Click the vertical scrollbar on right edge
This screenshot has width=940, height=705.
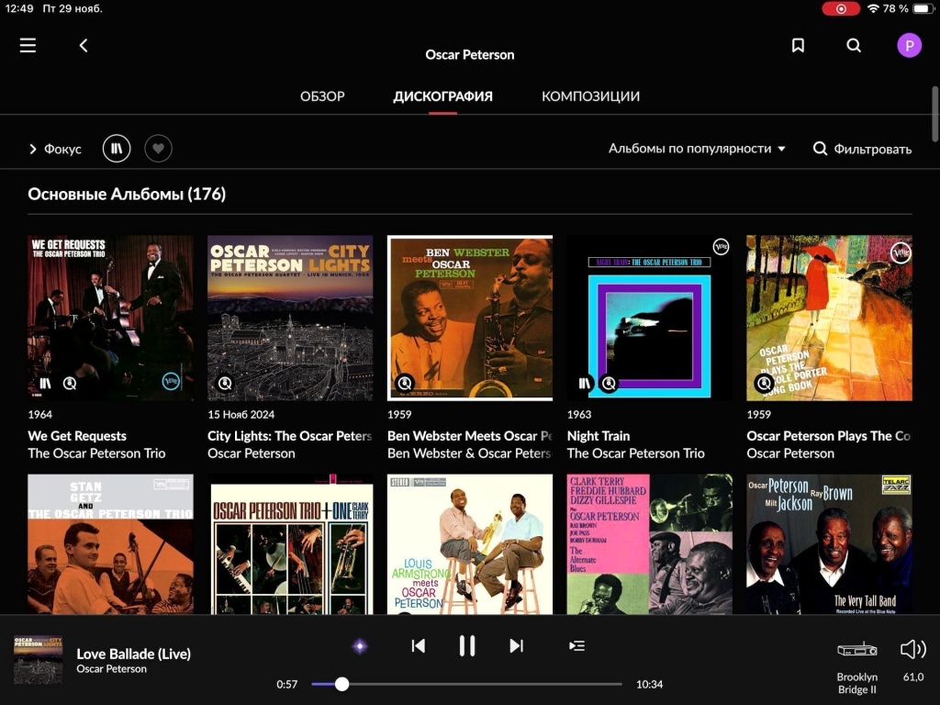point(934,114)
